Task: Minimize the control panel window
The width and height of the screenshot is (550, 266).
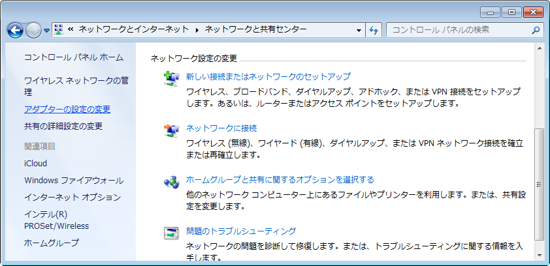Action: pyautogui.click(x=491, y=12)
